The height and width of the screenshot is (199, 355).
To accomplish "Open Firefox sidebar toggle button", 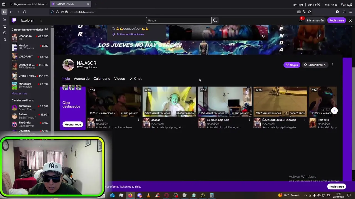I will click(4, 12).
